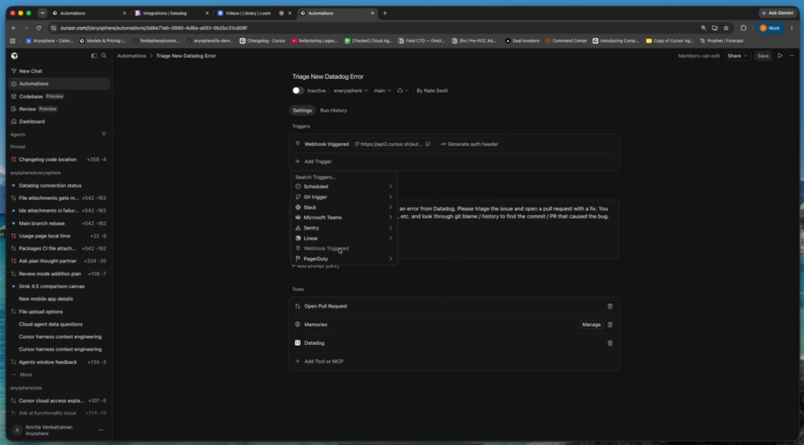Delete the Open Pull Request tool
Viewport: 804px width, 445px height.
point(610,307)
